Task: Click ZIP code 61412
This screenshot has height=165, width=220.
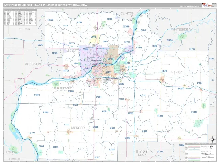Action: pyautogui.click(x=97, y=157)
